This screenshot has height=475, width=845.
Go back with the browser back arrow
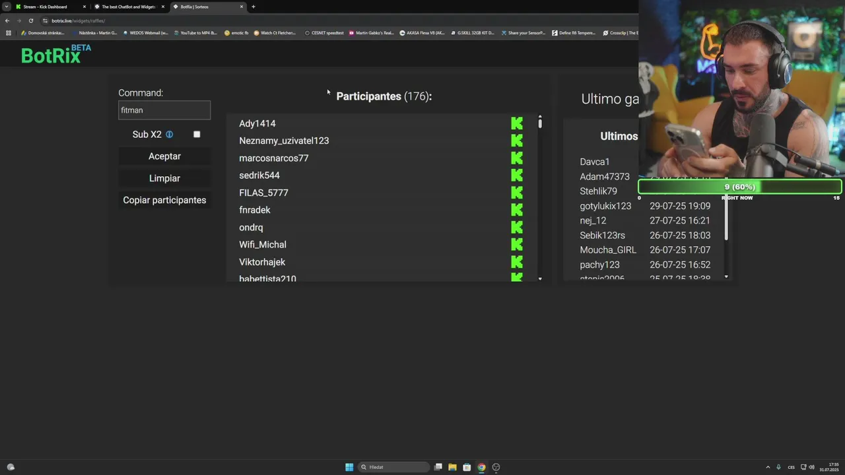pos(7,20)
